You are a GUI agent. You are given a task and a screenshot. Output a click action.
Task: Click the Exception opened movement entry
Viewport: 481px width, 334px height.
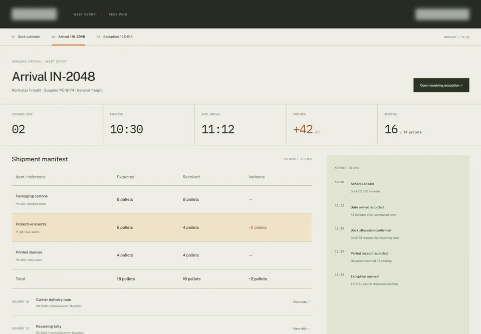click(364, 276)
